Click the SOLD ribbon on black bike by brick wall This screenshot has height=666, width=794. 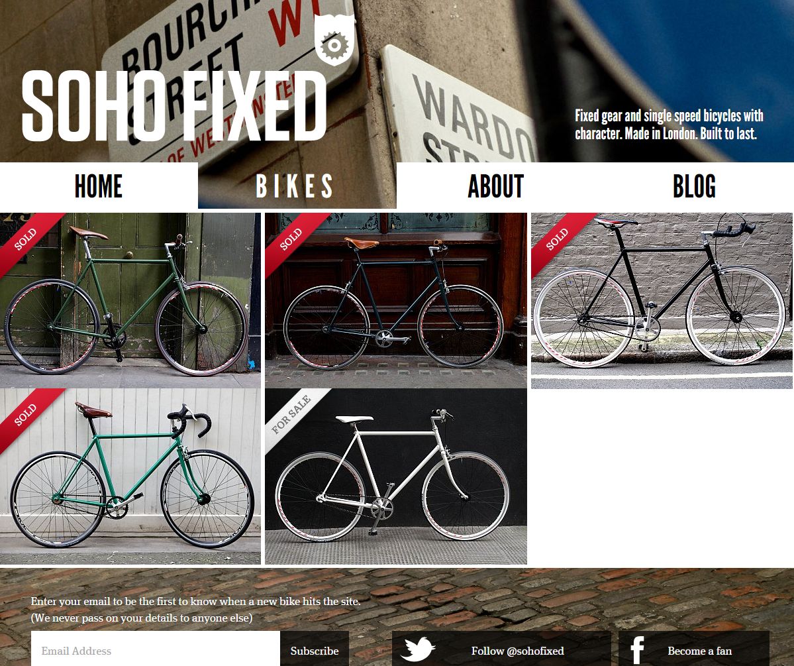[557, 239]
